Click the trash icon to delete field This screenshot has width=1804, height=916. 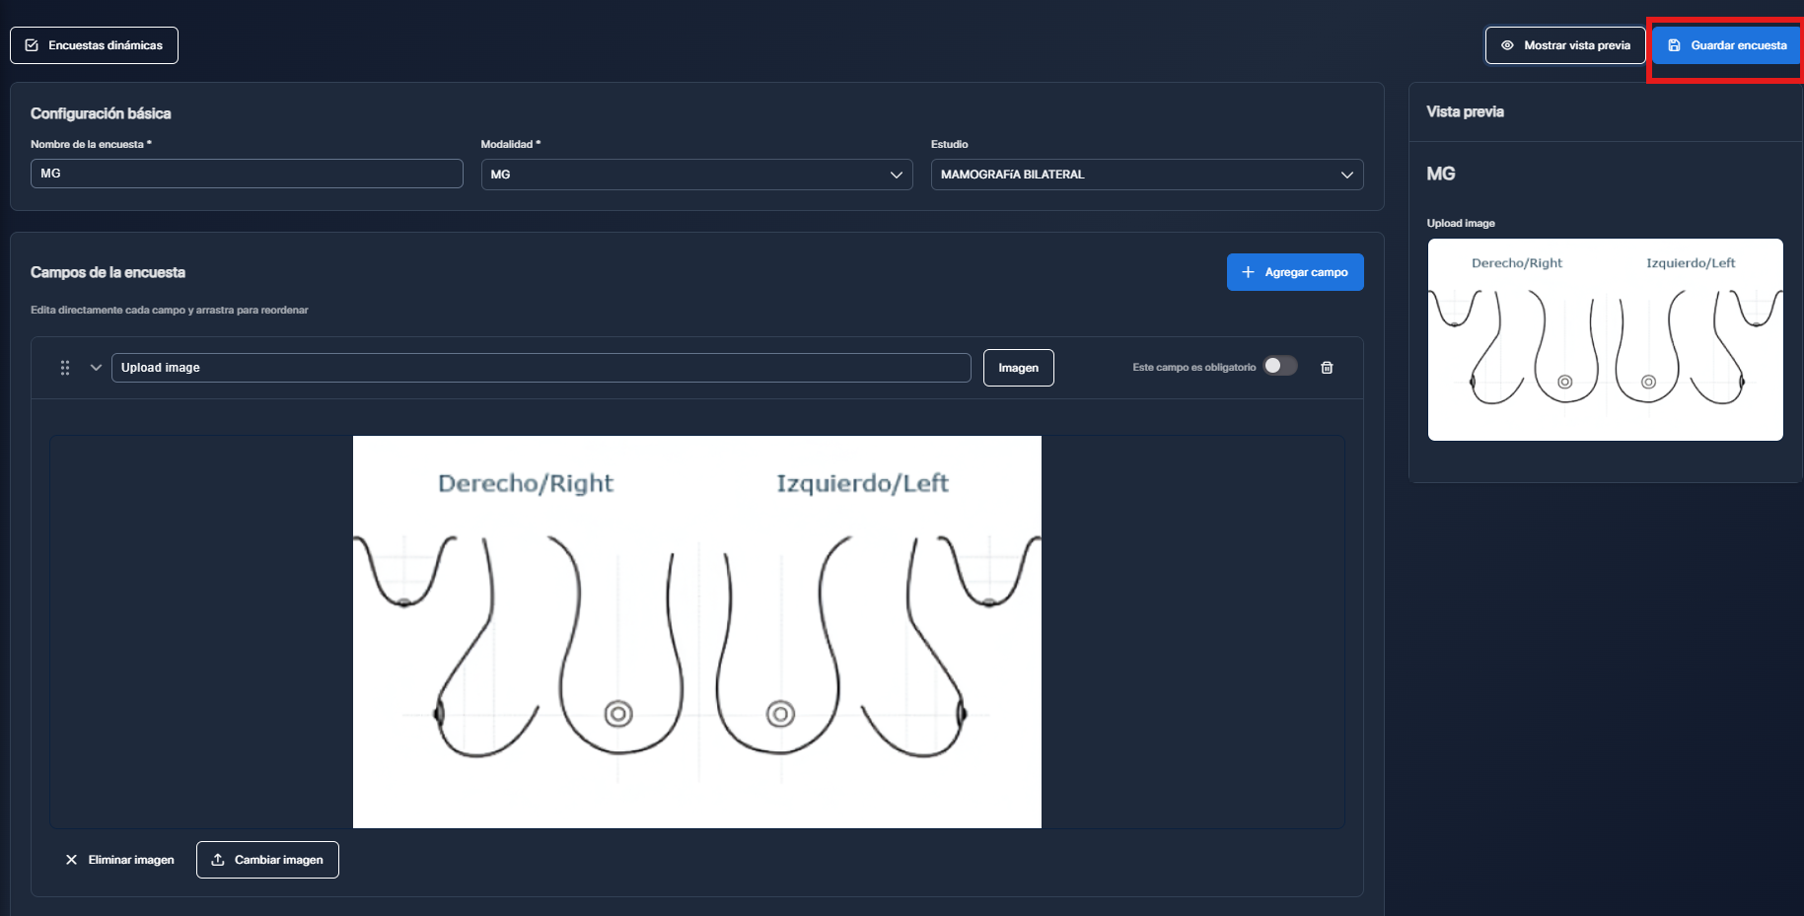pyautogui.click(x=1327, y=368)
